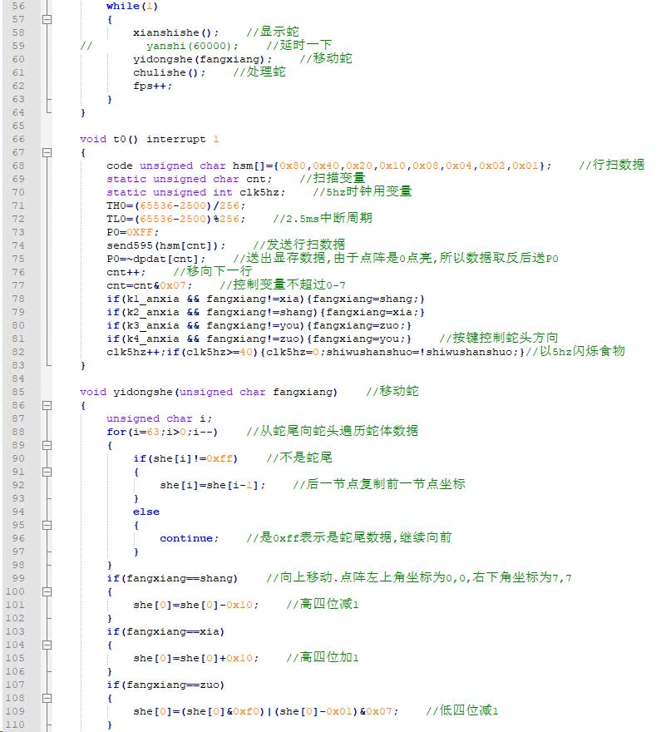This screenshot has height=732, width=671.
Task: Click the she[0]=she[0]+0x10 statement
Action: (195, 658)
